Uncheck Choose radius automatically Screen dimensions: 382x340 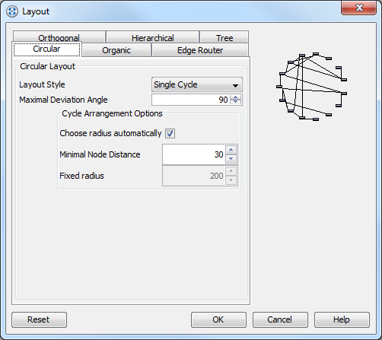coord(170,133)
